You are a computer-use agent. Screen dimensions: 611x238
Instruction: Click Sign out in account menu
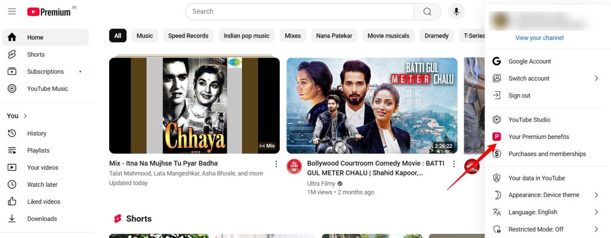point(548,95)
